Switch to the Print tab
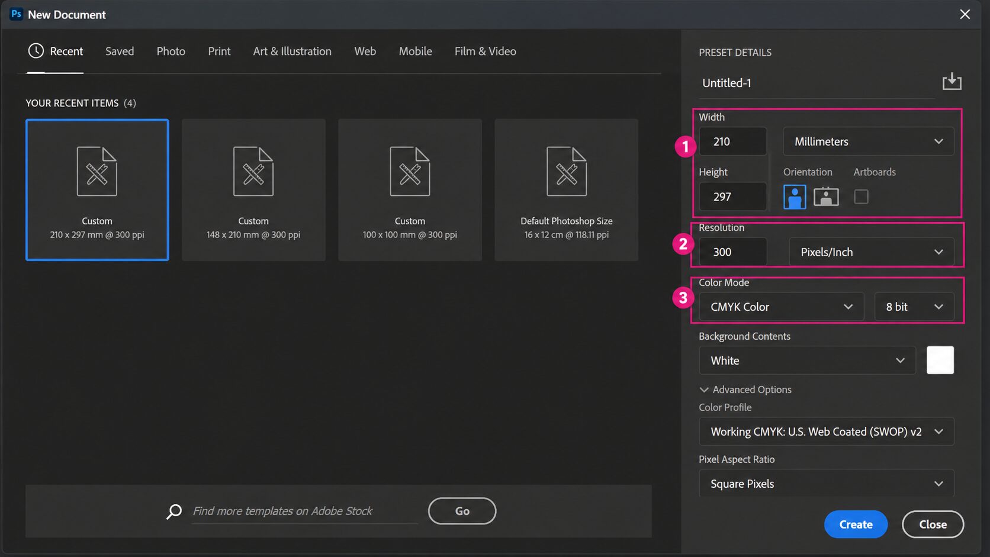Screen dimensions: 990x557 coord(219,51)
